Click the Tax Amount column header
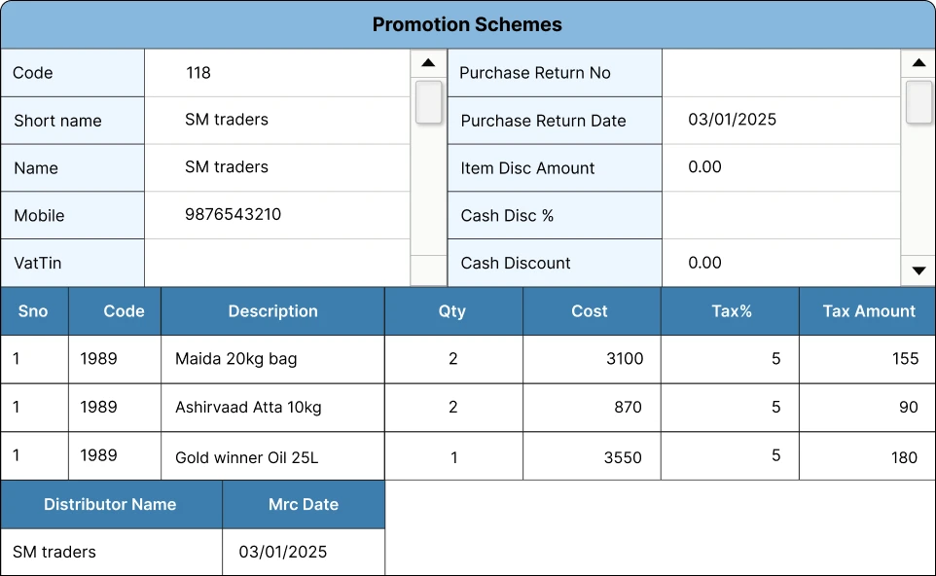The height and width of the screenshot is (576, 936). [867, 310]
